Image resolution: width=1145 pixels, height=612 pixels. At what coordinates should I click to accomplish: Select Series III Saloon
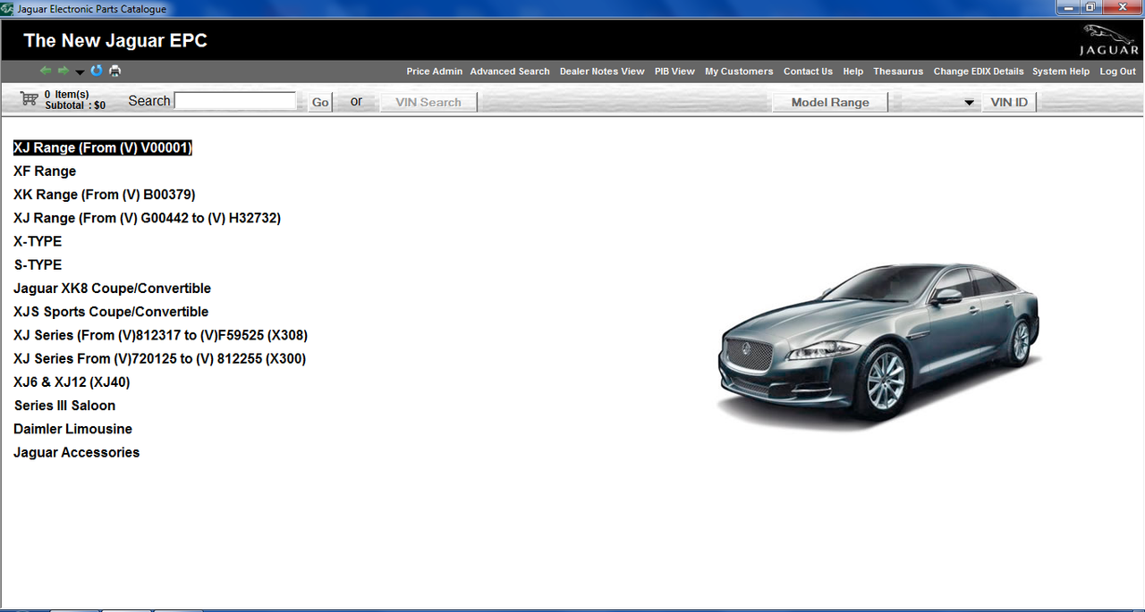[x=64, y=405]
